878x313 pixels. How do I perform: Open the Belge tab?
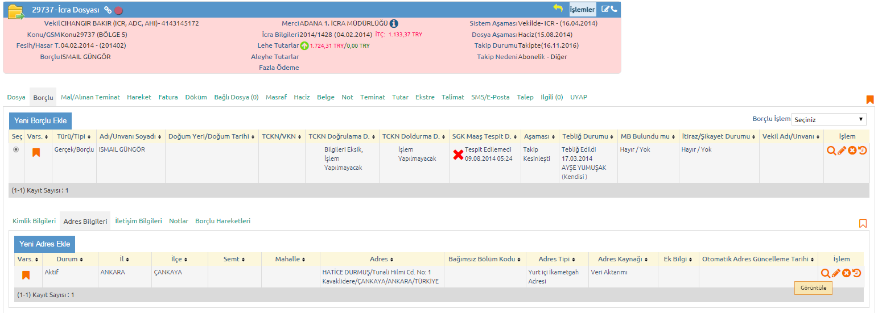pos(325,97)
